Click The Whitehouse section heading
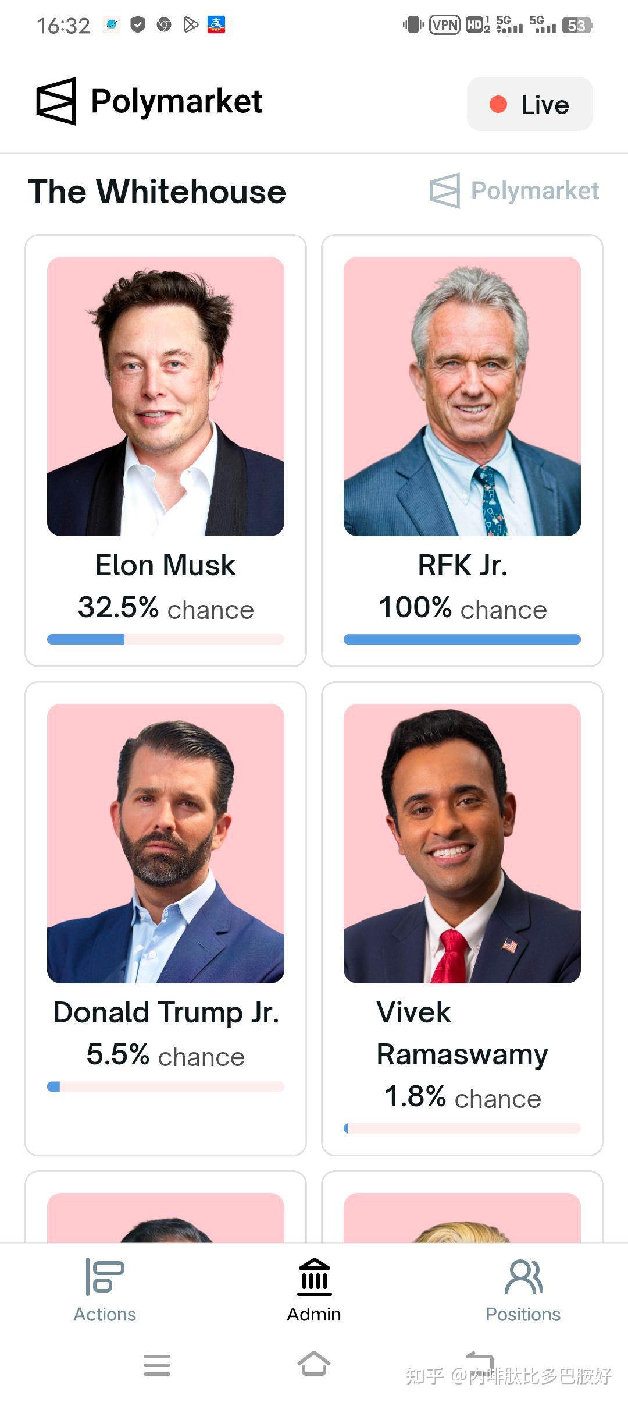Screen dimensions: 628x1402 [x=157, y=192]
